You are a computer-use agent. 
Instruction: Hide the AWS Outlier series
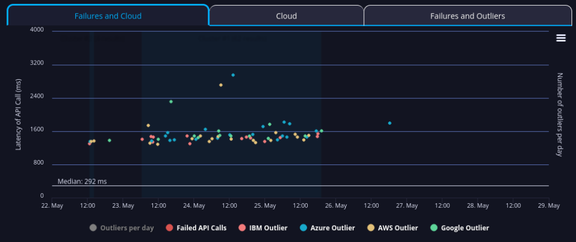(x=392, y=228)
